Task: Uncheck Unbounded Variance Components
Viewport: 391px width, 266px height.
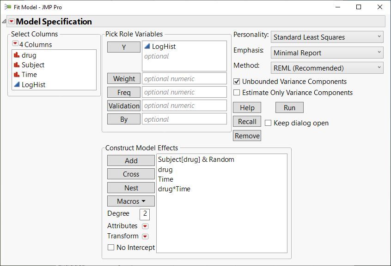Action: click(237, 82)
